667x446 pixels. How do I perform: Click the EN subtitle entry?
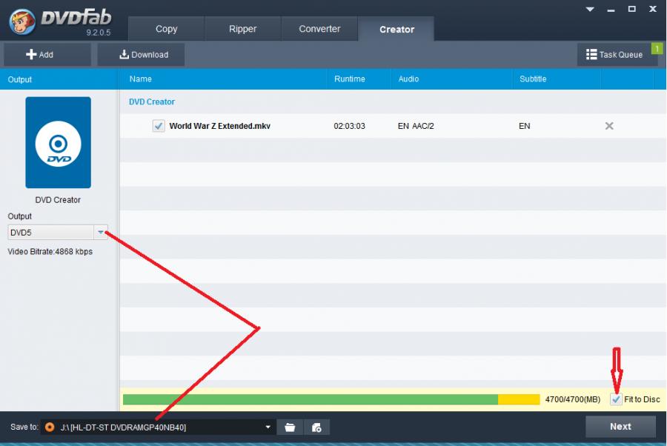(525, 126)
